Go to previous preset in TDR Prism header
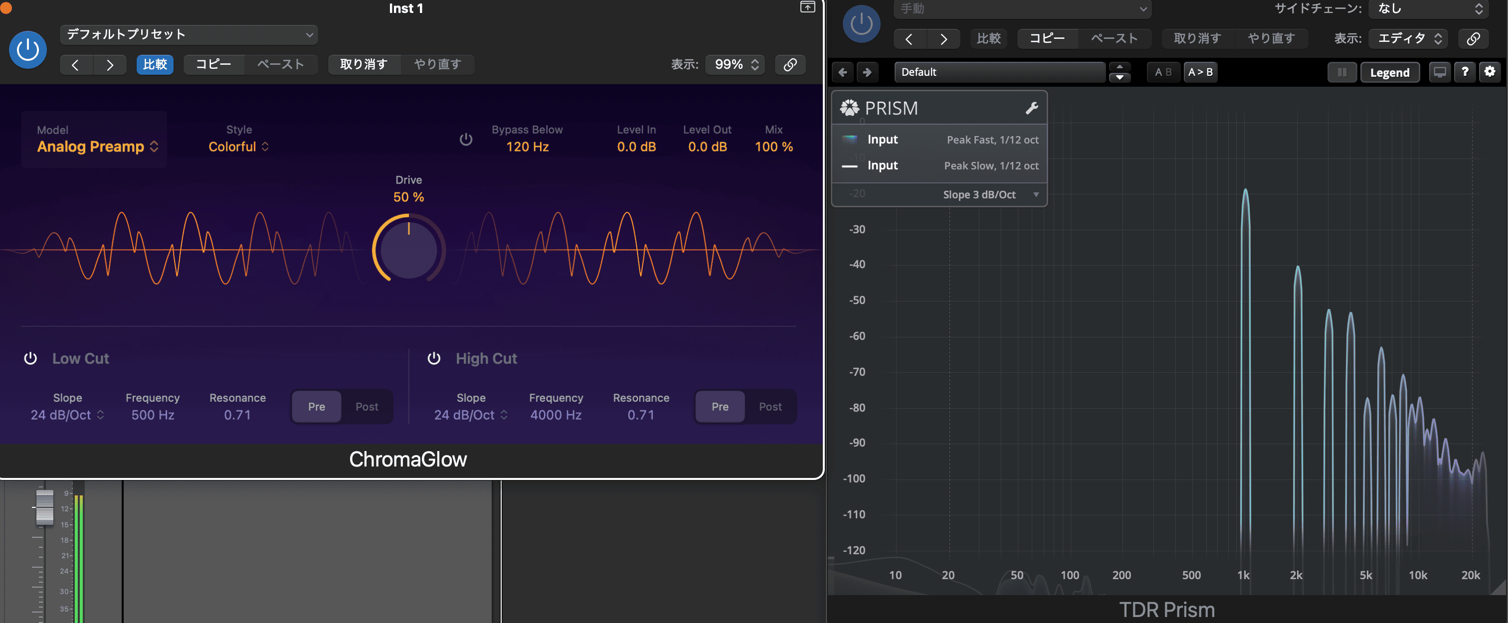 coord(909,38)
